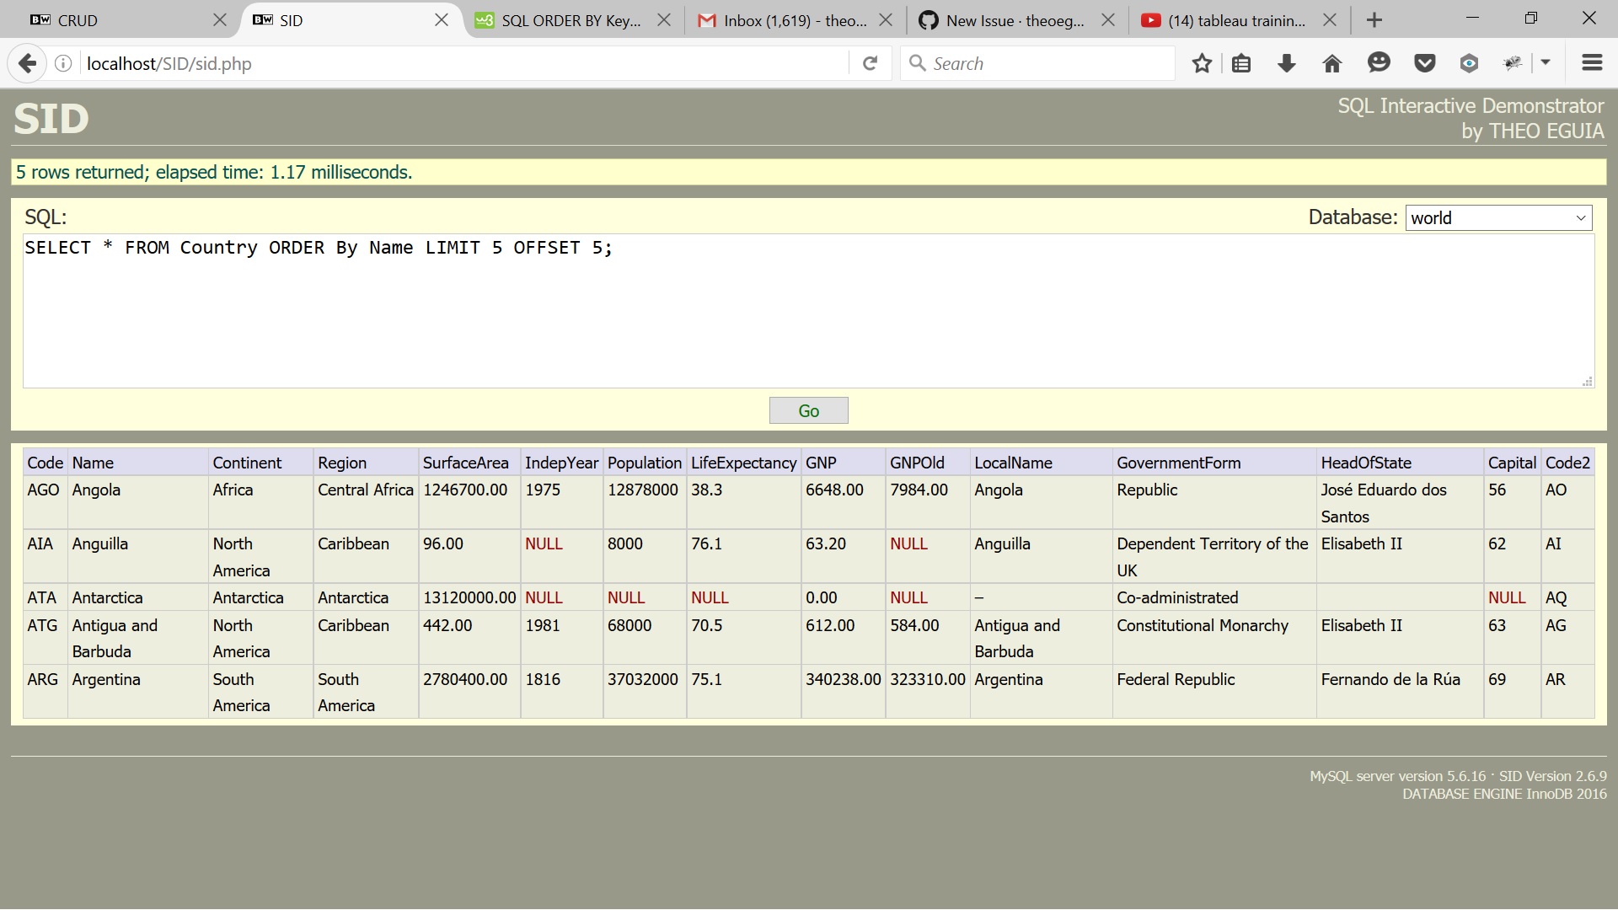Open the hamburger menu

point(1592,62)
